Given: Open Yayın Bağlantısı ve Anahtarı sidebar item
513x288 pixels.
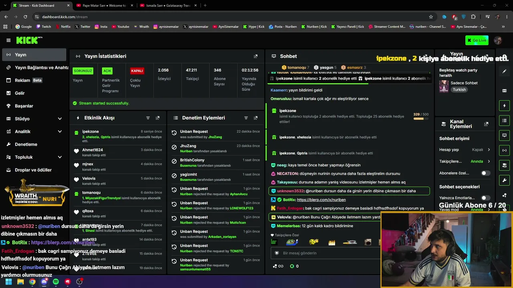Looking at the screenshot, I should click(34, 68).
